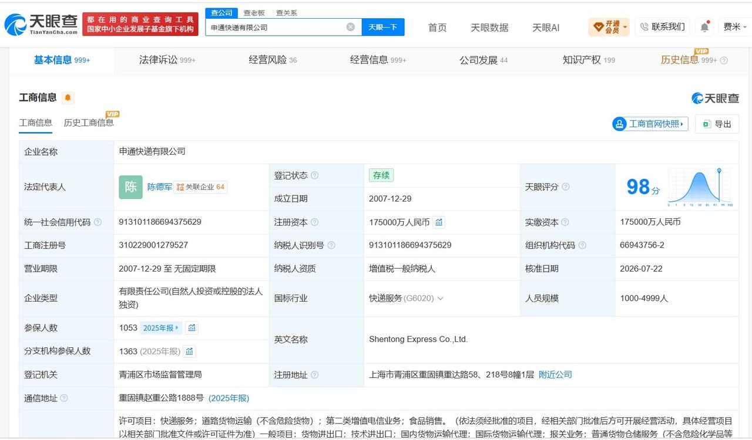Open 法律诉讼 tab
Image resolution: width=752 pixels, height=440 pixels.
click(167, 60)
